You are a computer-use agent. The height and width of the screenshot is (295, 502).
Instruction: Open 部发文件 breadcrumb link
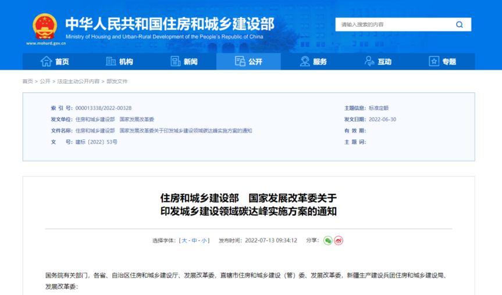pos(117,81)
